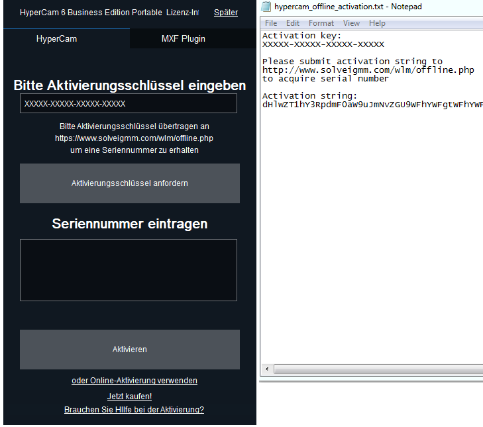The height and width of the screenshot is (427, 483).
Task: Open Notepad Help menu
Action: [x=377, y=23]
